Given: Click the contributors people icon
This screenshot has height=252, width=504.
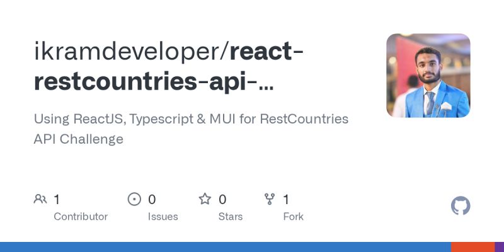Looking at the screenshot, I should point(40,199).
